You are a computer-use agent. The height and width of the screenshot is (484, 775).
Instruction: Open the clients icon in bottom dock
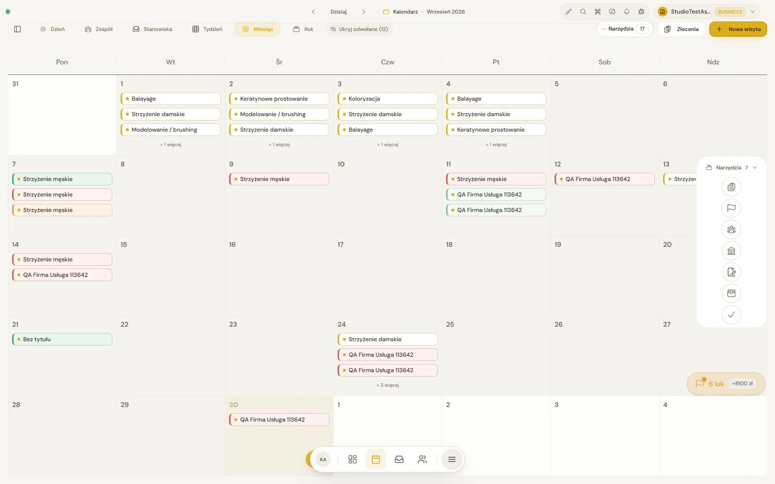tap(422, 459)
